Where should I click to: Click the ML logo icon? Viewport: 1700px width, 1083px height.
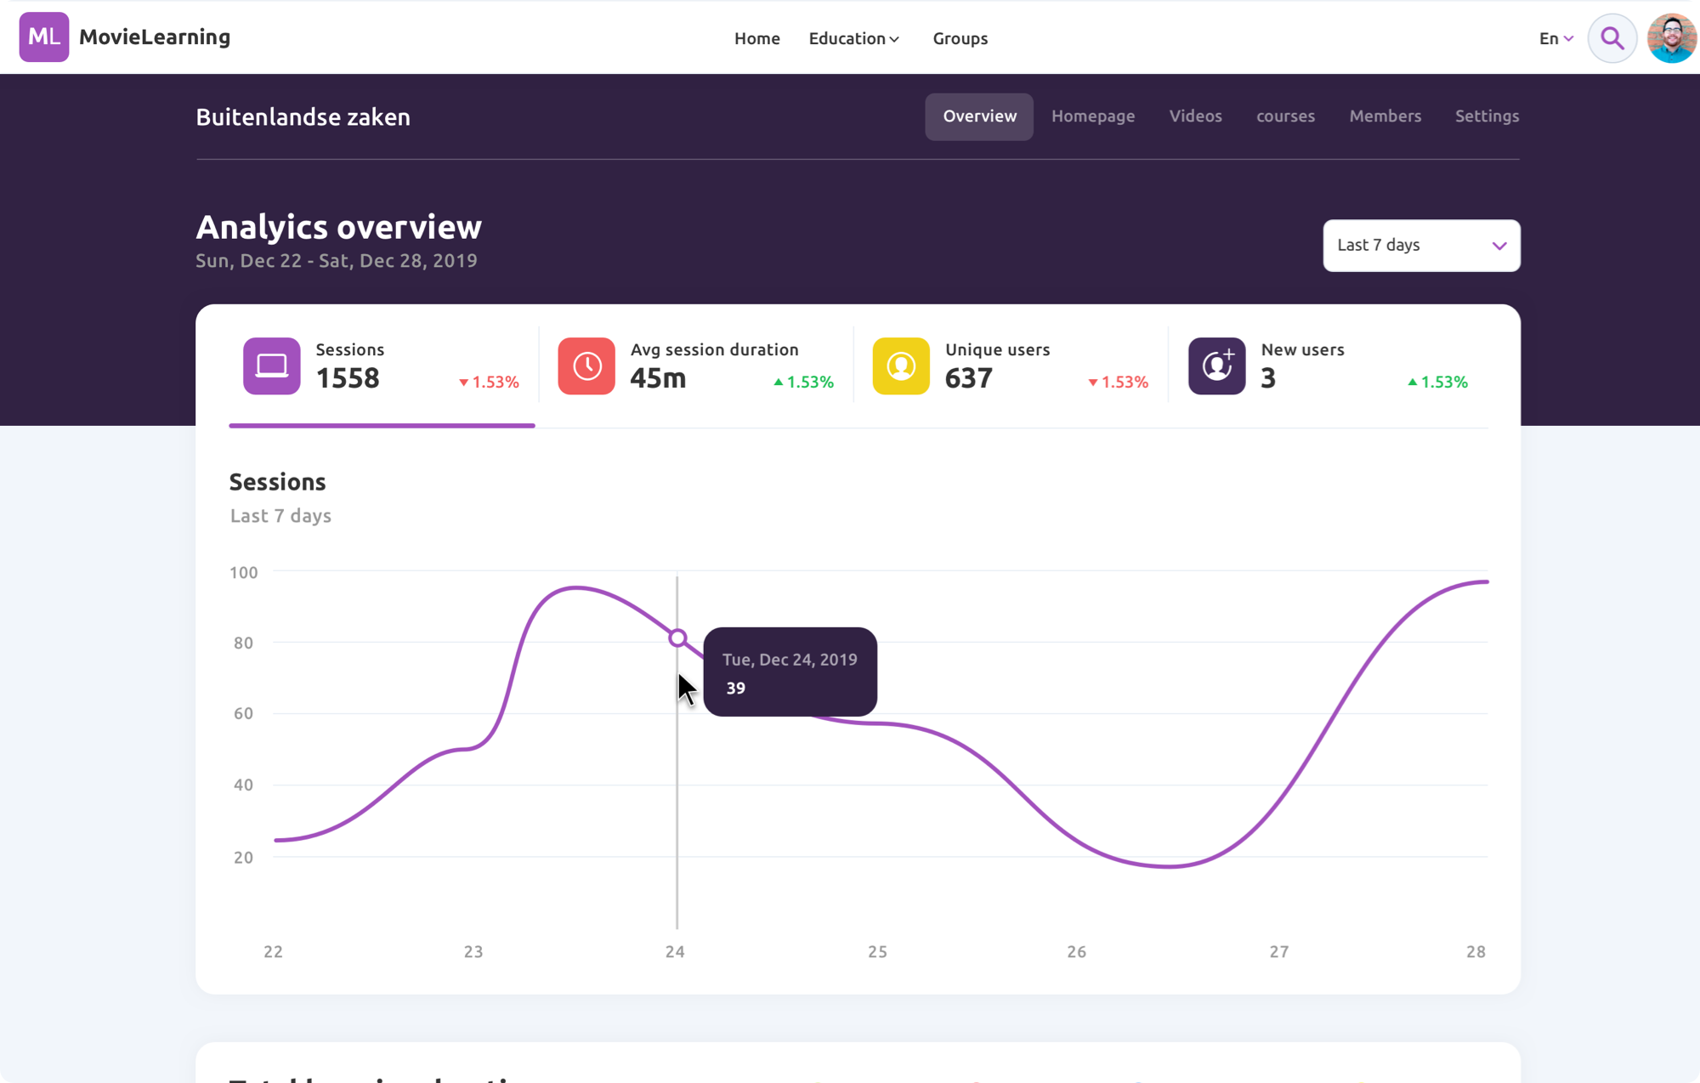pyautogui.click(x=44, y=37)
